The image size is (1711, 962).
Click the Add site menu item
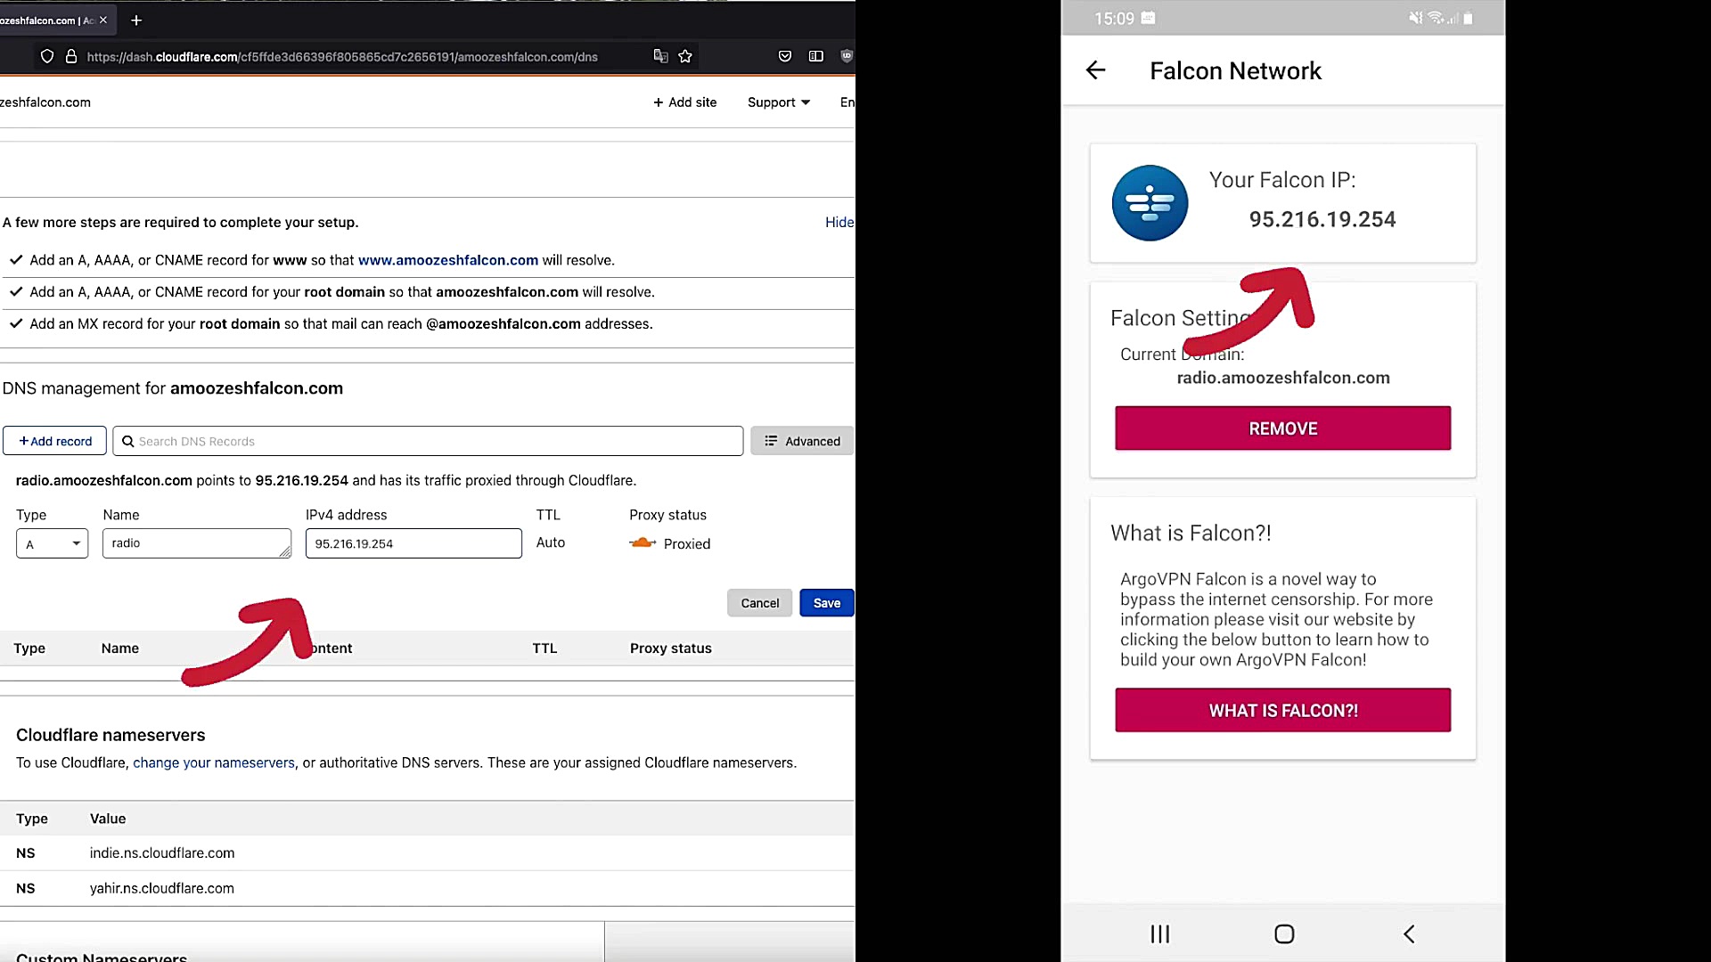[x=684, y=102]
